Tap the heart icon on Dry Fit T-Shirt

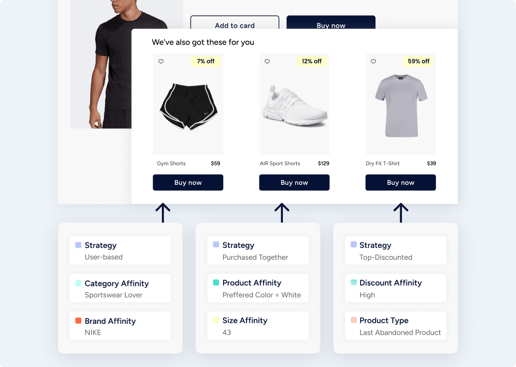tap(373, 61)
